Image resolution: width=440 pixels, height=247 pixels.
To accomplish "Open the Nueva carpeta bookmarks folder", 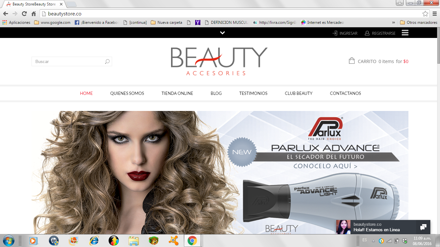I will click(167, 23).
